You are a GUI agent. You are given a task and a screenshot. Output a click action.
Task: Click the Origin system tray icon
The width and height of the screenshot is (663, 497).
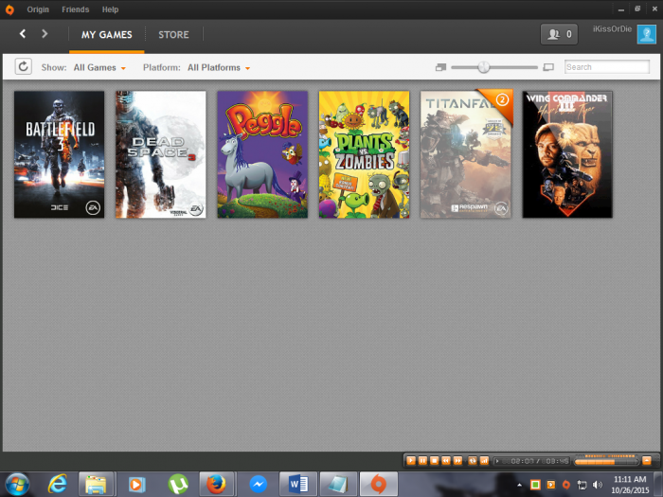pos(566,485)
